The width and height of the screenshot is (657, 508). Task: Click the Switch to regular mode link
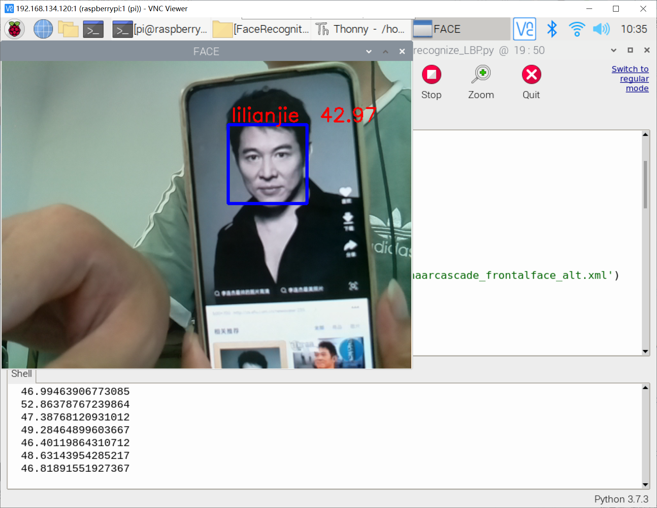tap(630, 79)
